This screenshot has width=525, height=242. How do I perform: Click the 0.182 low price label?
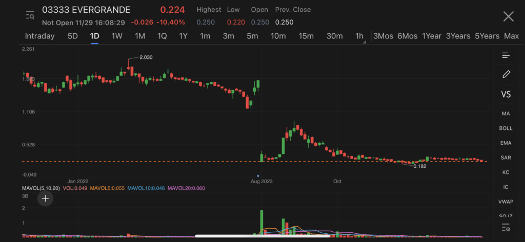pos(420,166)
